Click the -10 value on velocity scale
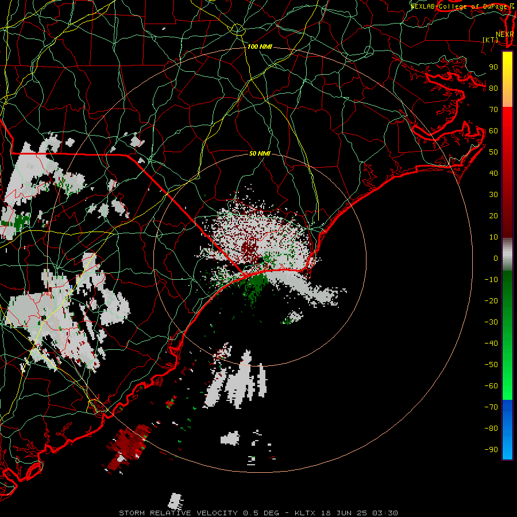 pos(491,280)
